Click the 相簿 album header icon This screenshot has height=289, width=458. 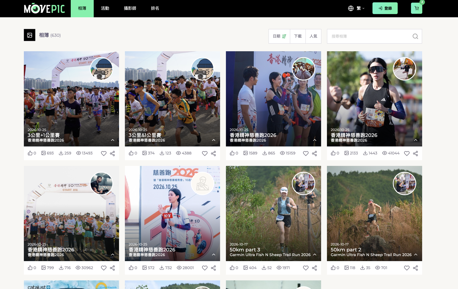click(29, 35)
